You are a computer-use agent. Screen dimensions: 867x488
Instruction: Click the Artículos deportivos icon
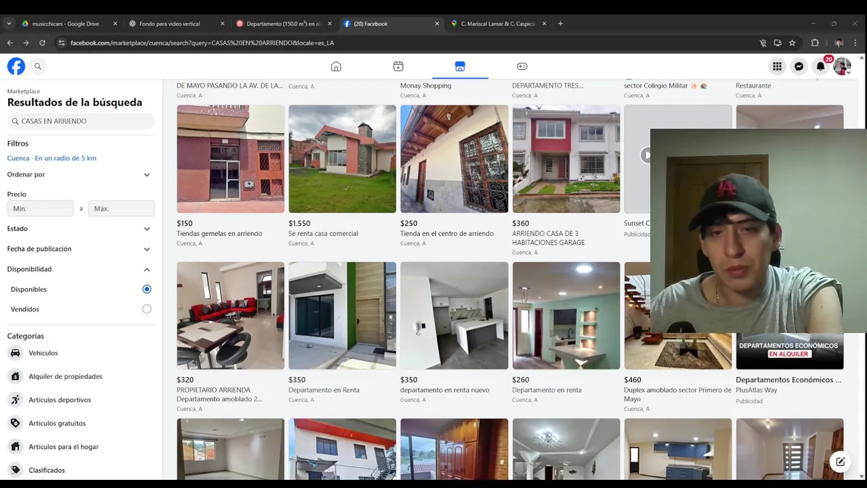pos(15,400)
